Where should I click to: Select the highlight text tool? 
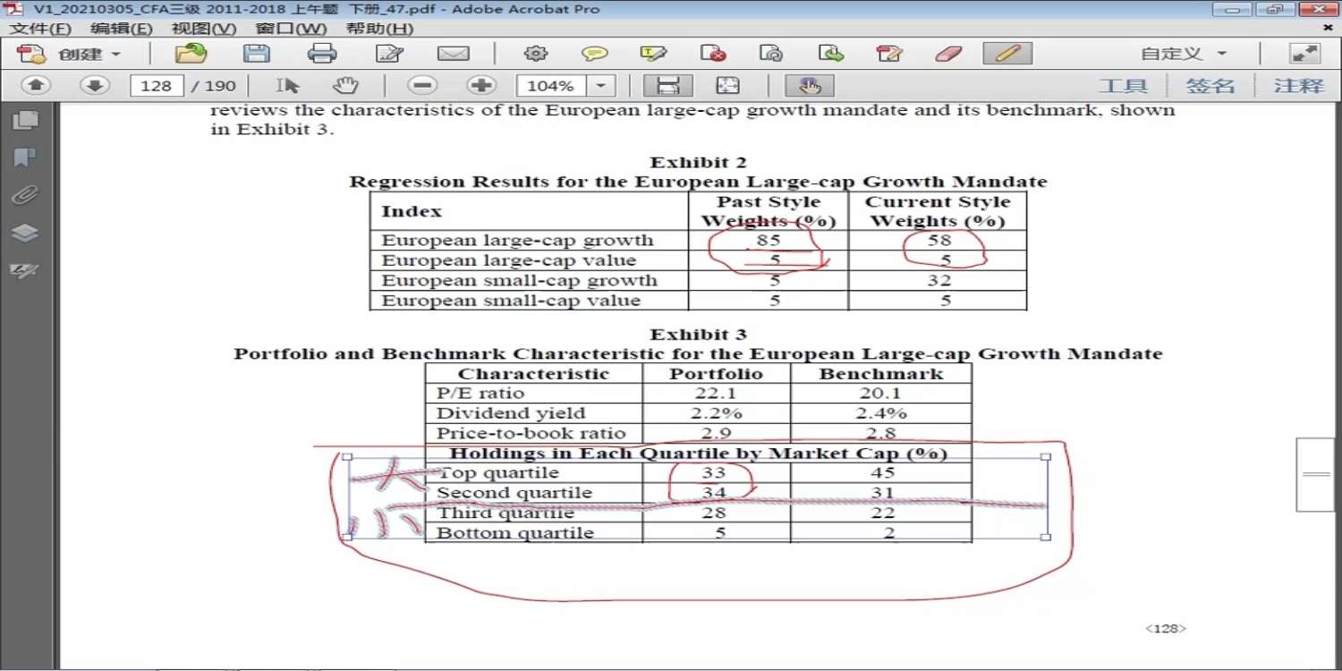(x=654, y=54)
